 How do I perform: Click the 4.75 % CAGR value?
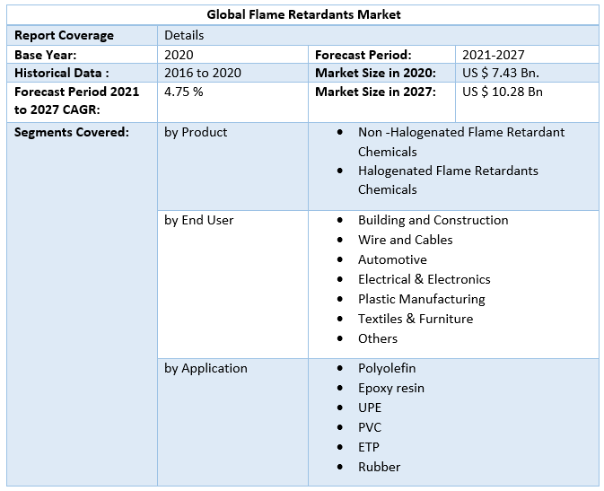pos(183,92)
